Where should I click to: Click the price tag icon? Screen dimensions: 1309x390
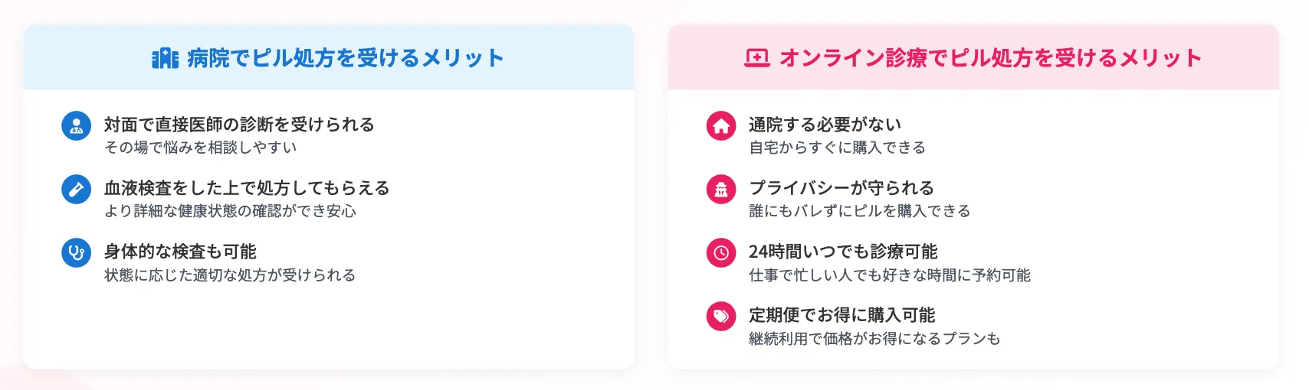pyautogui.click(x=721, y=316)
